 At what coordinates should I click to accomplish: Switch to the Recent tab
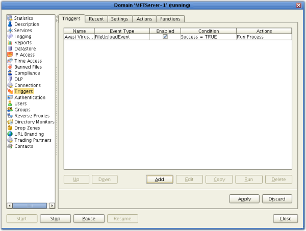point(96,19)
